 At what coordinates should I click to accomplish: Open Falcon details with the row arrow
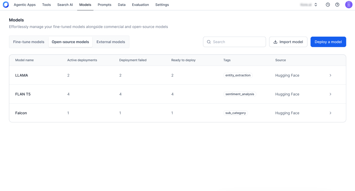click(330, 113)
